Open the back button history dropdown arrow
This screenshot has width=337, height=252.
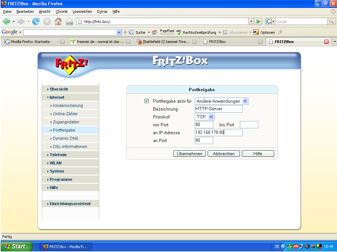[13, 21]
